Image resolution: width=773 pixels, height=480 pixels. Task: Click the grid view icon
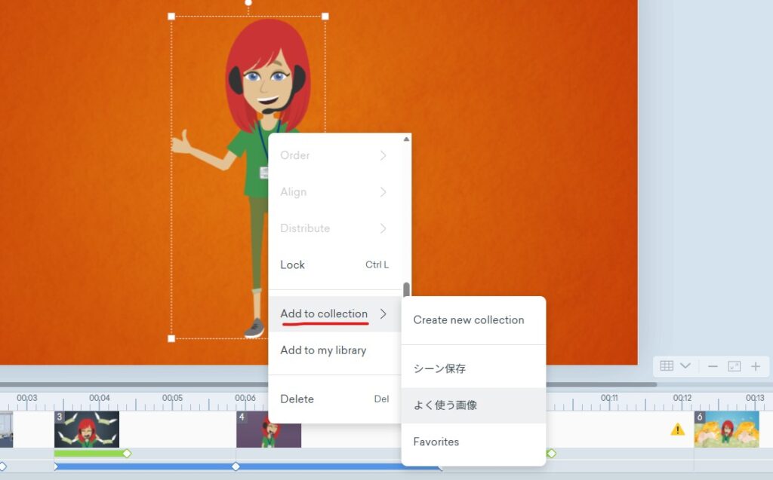667,366
